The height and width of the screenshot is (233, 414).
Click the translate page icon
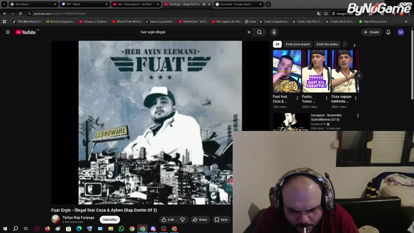click(x=319, y=14)
